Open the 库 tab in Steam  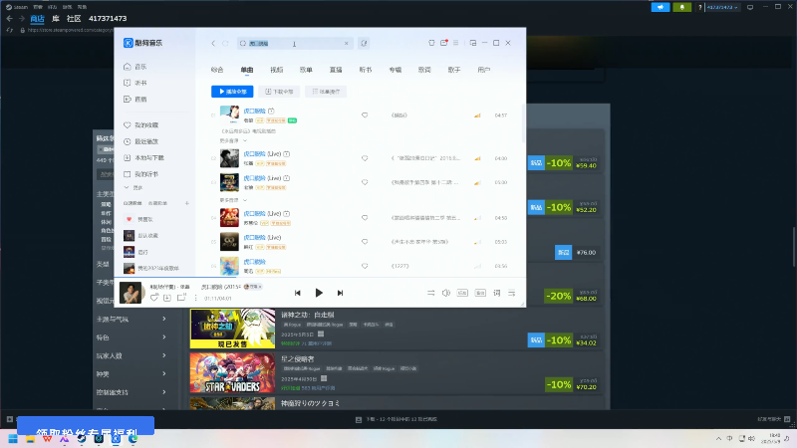tap(56, 18)
